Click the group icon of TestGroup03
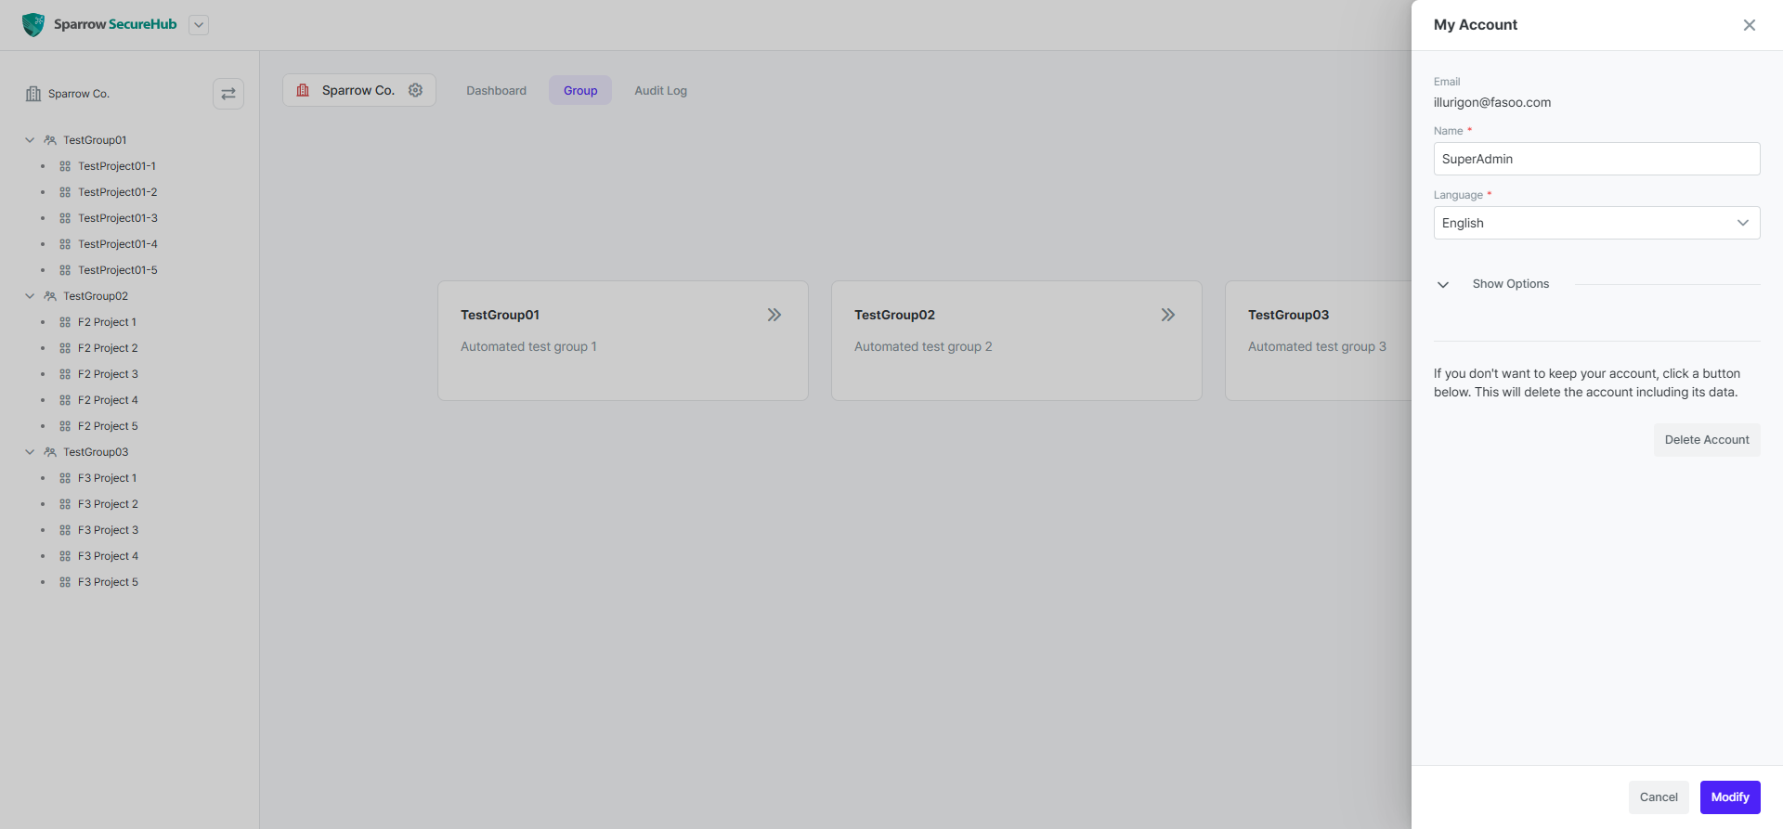The image size is (1783, 829). pos(50,452)
